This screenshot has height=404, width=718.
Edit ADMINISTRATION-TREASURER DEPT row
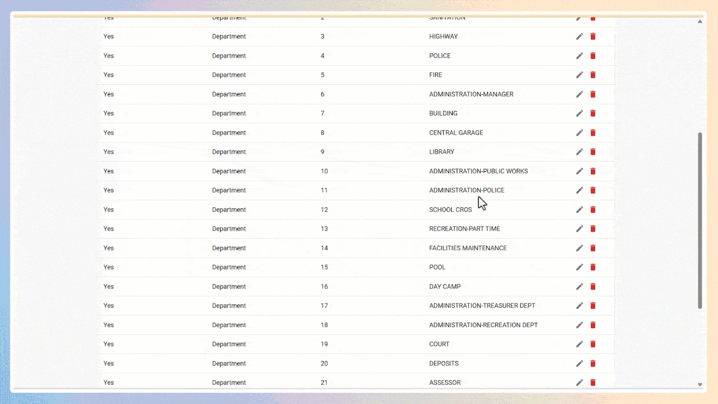(x=579, y=306)
